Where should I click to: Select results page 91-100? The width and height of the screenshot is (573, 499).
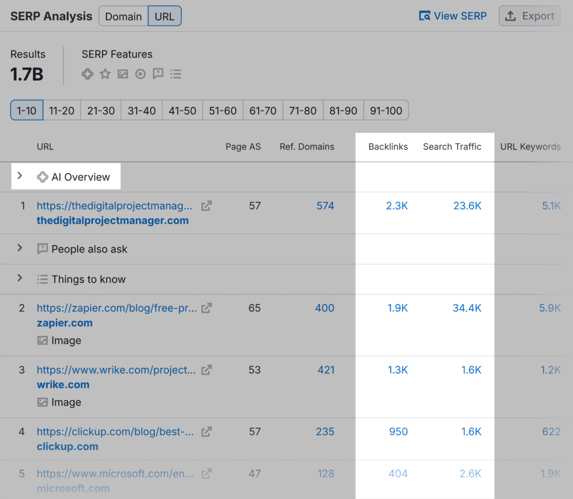[386, 110]
